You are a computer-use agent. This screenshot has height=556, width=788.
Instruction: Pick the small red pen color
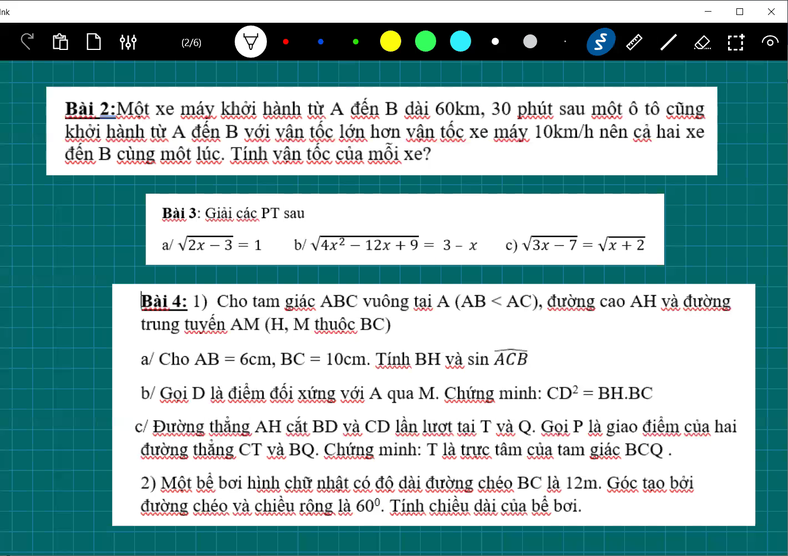coord(286,41)
